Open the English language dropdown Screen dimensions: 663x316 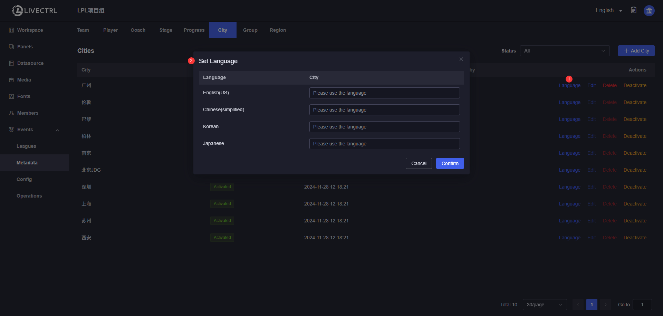coord(609,10)
